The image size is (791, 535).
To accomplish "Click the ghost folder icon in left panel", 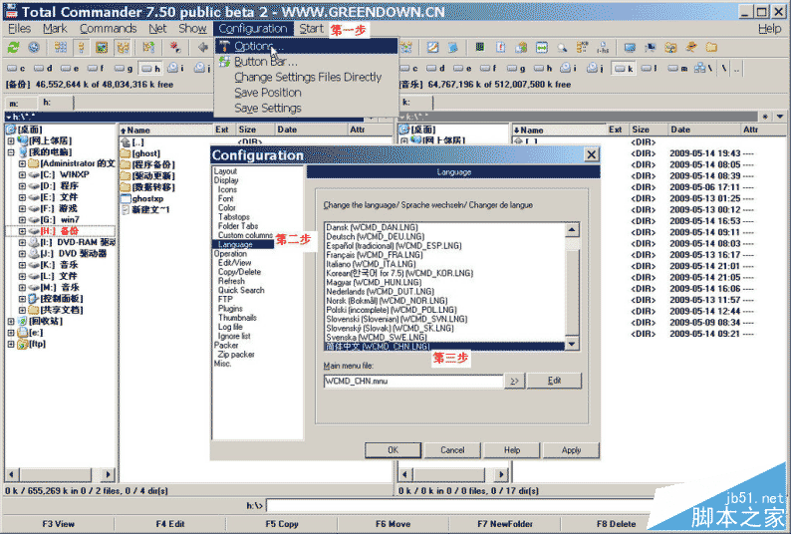I will coord(126,153).
